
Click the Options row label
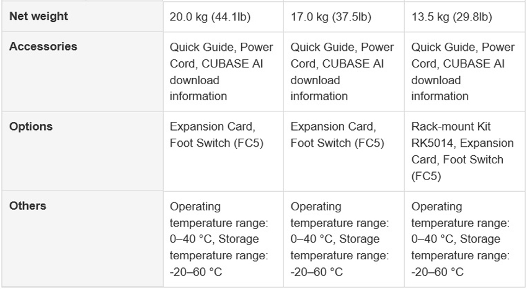[31, 126]
